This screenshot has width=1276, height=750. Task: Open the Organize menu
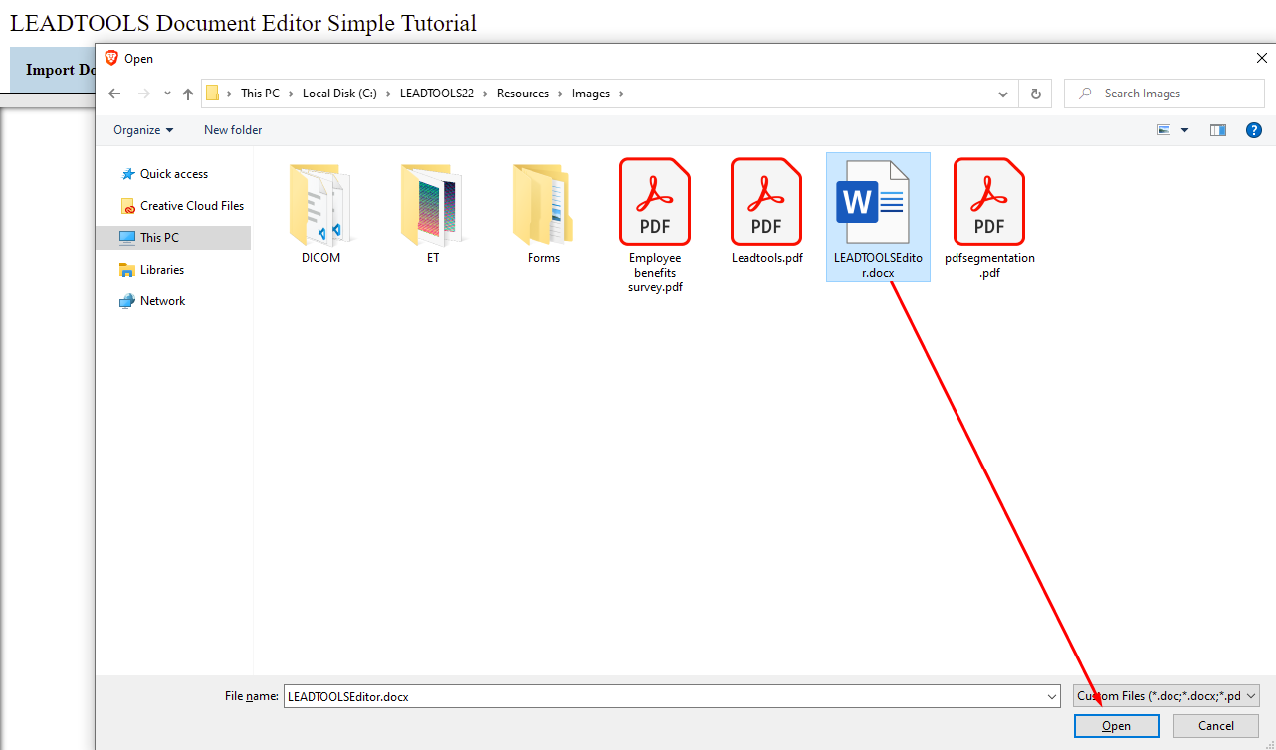coord(143,130)
